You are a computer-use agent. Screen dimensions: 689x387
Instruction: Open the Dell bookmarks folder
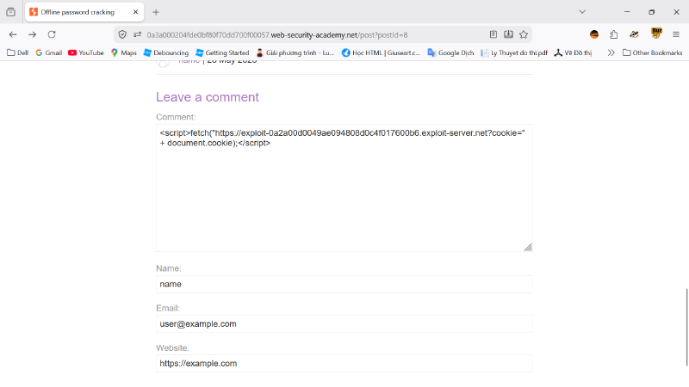pos(17,52)
